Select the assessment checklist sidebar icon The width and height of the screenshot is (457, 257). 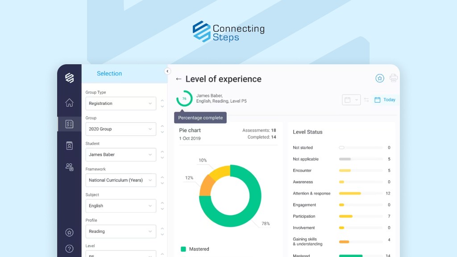click(x=69, y=124)
